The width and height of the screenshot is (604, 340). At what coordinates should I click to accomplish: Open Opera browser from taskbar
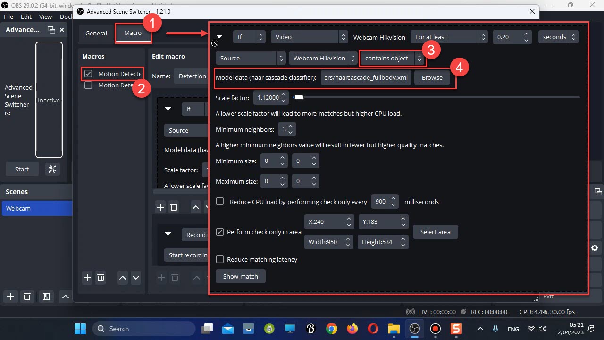point(373,329)
